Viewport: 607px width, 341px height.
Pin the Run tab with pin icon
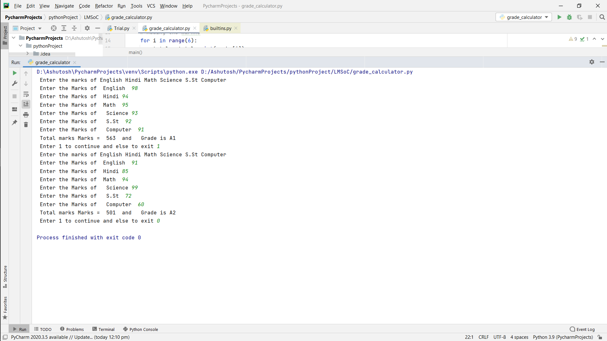15,123
